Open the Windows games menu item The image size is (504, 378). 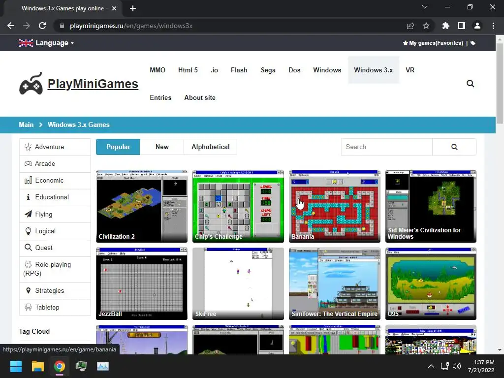pos(327,70)
